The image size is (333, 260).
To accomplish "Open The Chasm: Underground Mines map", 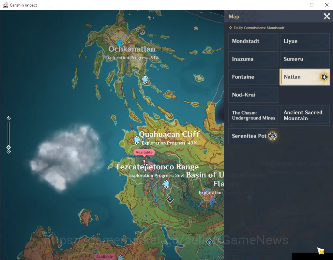I will coord(253,115).
